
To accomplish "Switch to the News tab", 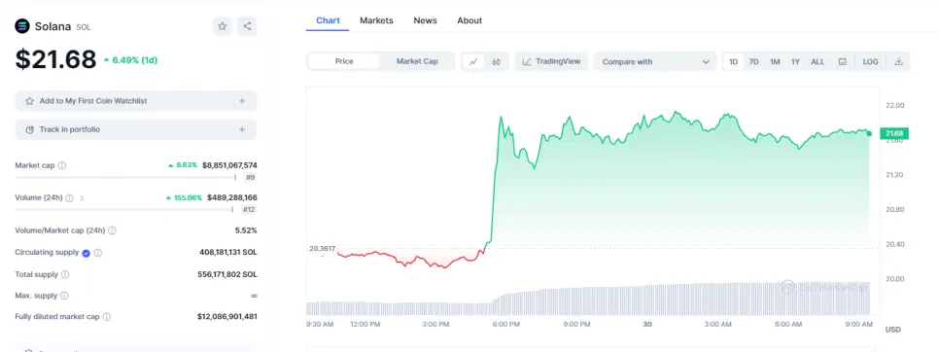I will (425, 20).
